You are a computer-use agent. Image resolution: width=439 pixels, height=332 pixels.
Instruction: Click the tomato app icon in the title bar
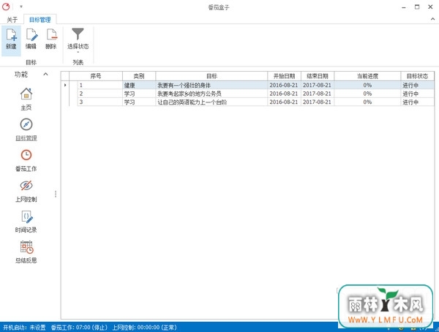click(x=6, y=7)
